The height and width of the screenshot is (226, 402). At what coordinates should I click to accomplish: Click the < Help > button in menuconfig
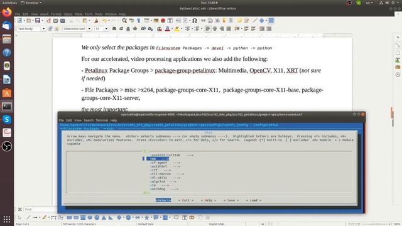[x=209, y=200]
